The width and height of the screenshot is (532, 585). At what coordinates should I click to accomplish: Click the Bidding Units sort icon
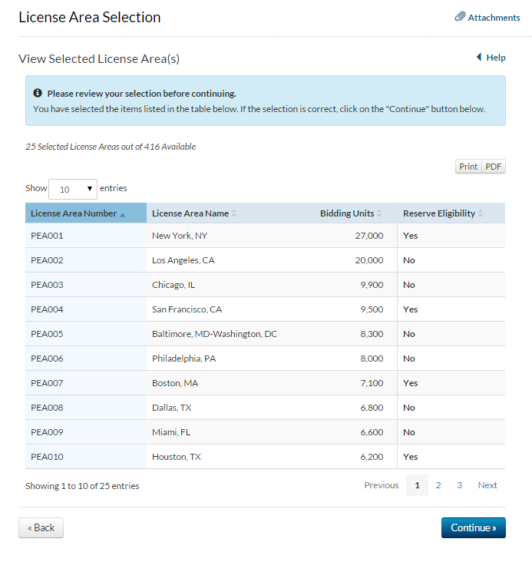pyautogui.click(x=379, y=213)
